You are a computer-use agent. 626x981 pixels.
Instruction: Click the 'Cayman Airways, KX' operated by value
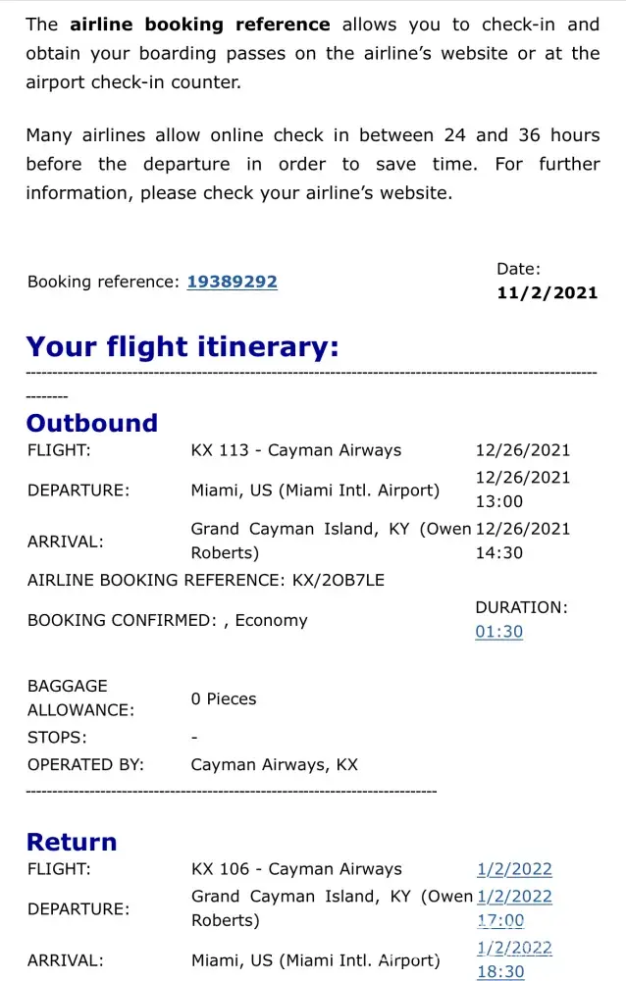(274, 764)
